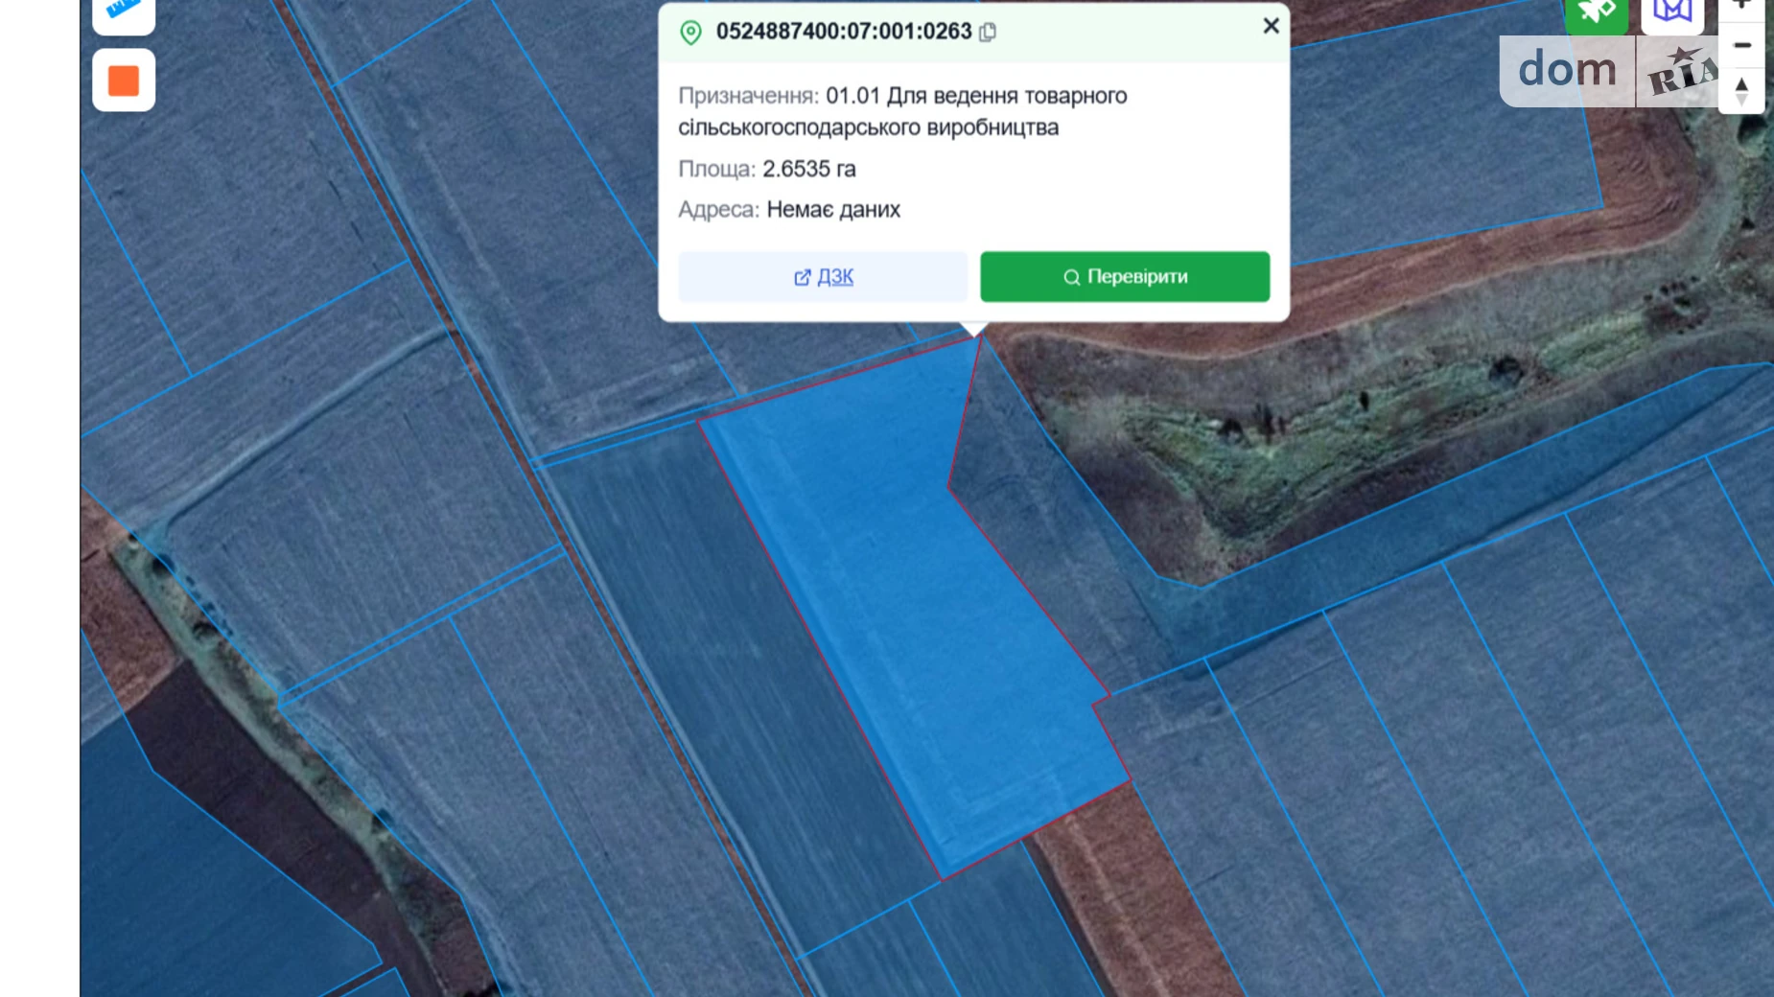This screenshot has width=1774, height=997.
Task: Open the purple map layers button
Action: point(1671,12)
